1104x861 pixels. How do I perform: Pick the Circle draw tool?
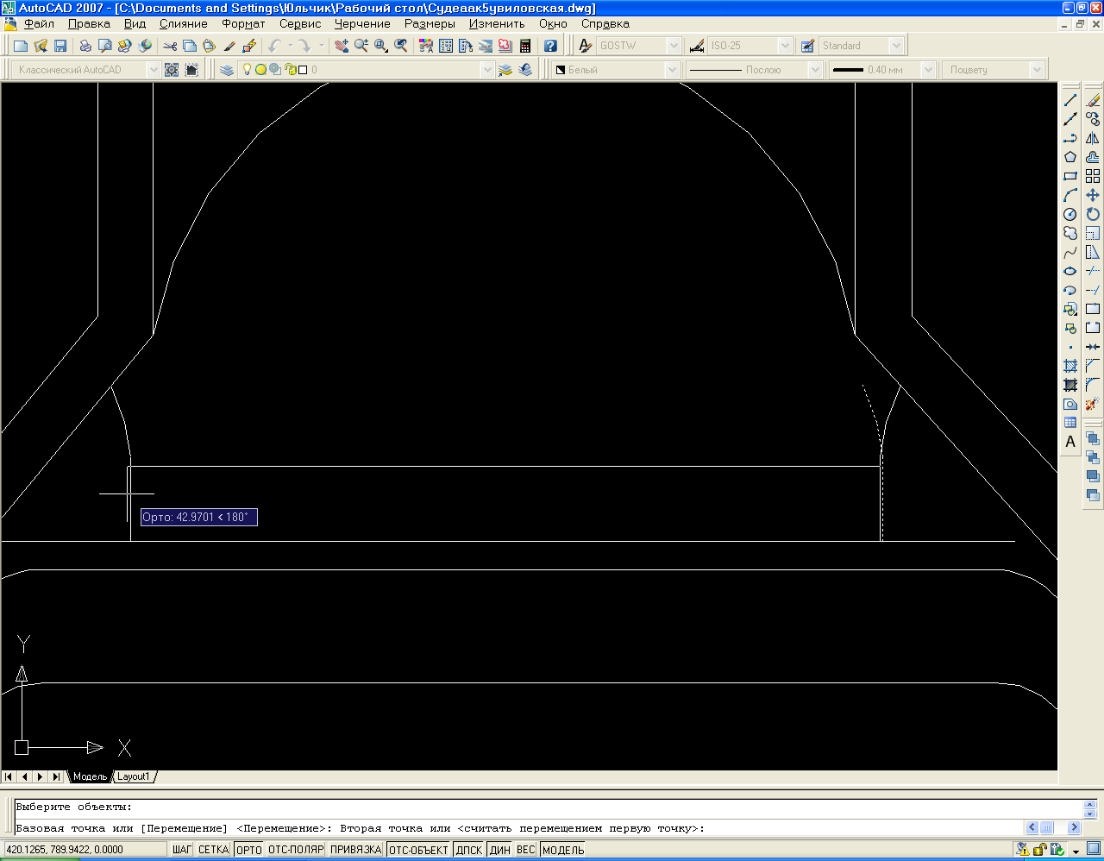point(1070,214)
